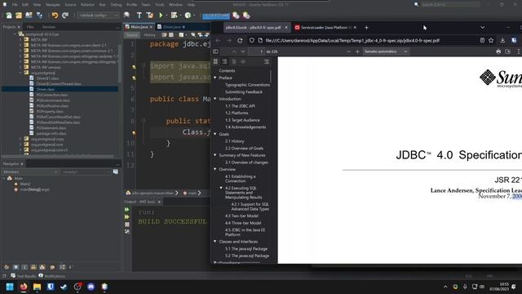Click the Windows Start button
The height and width of the screenshot is (294, 522).
click(10, 287)
